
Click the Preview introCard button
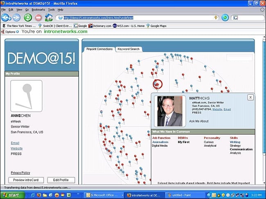tap(26, 180)
